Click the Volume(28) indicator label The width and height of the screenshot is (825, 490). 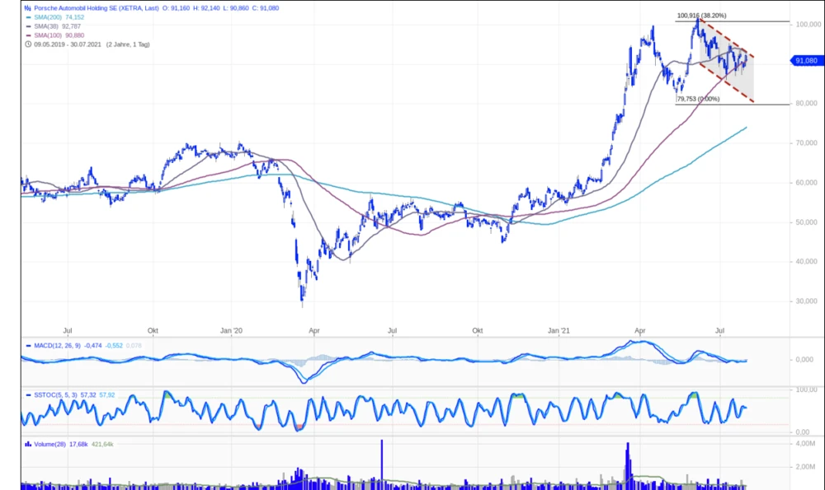click(49, 444)
